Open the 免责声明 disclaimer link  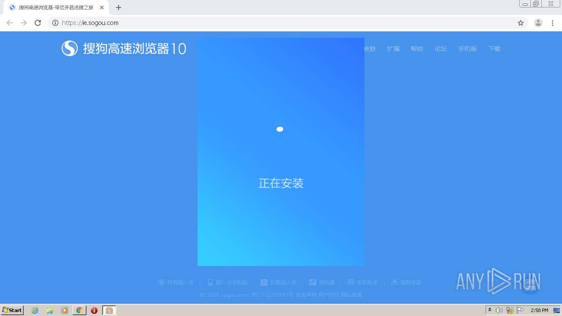(306, 295)
